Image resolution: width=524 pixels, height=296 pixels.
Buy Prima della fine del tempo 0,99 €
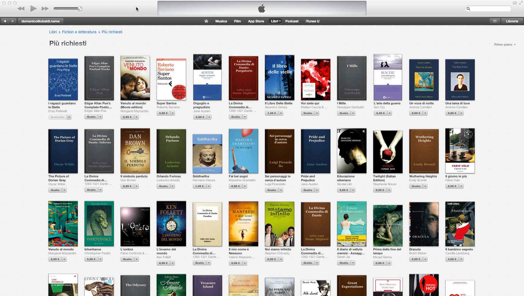coord(380,263)
